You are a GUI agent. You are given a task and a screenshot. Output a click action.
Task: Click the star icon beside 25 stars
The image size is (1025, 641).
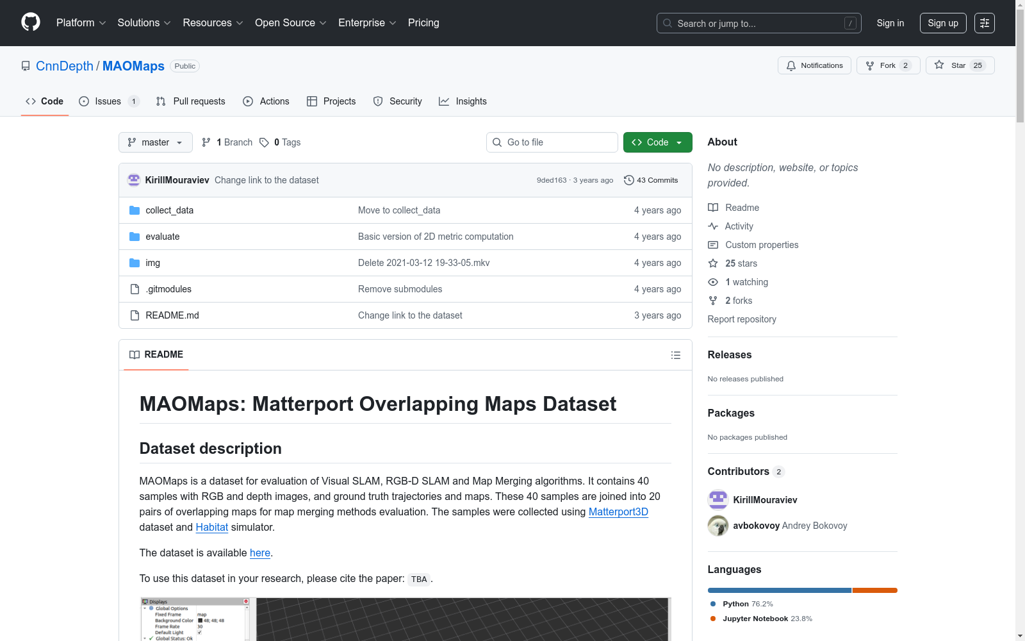pyautogui.click(x=713, y=263)
